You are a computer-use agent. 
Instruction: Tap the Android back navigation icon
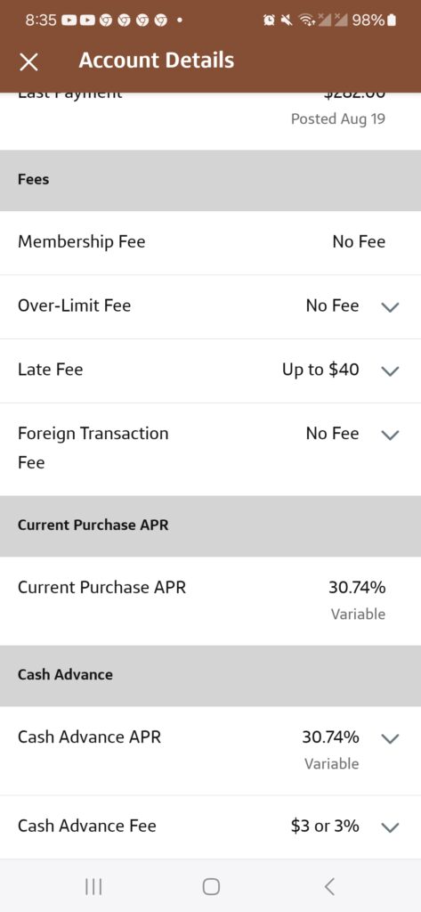click(329, 886)
